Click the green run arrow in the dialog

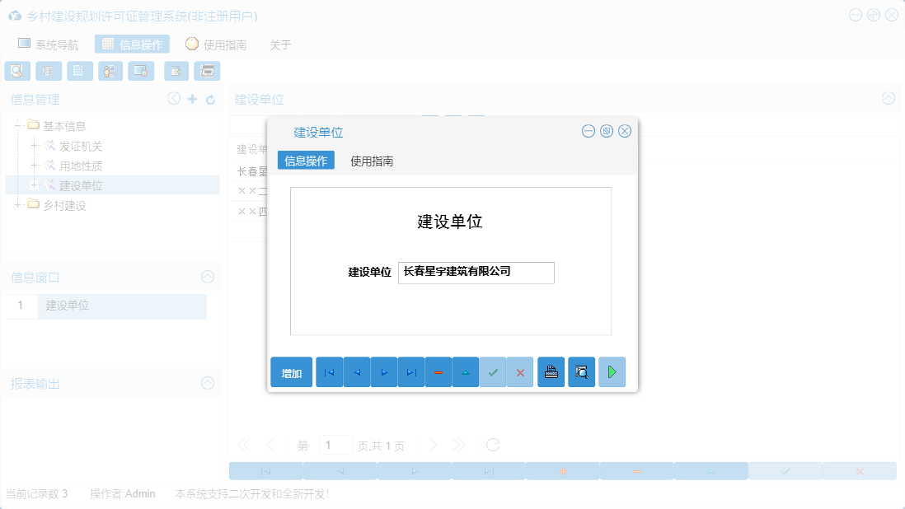tap(612, 371)
